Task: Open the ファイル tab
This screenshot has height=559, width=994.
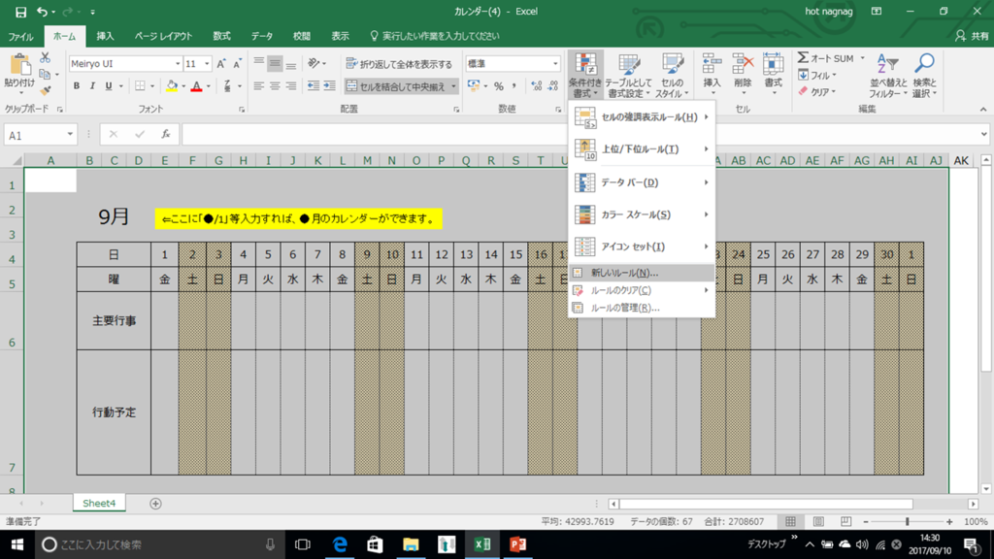Action: 21,36
